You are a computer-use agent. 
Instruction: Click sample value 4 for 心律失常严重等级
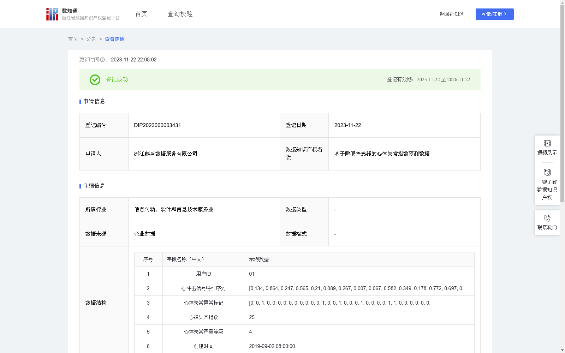pos(250,332)
